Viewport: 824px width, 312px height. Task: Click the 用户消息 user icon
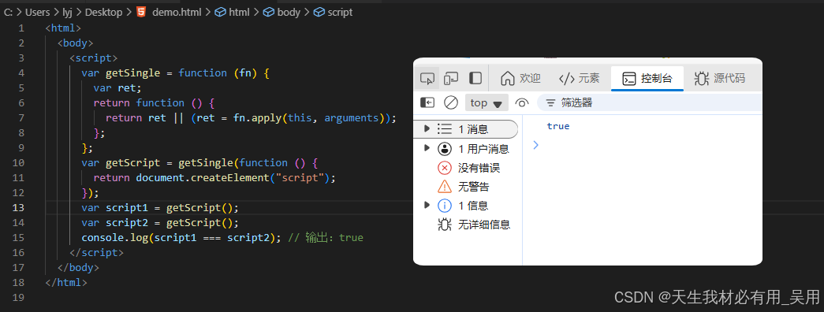tap(445, 149)
